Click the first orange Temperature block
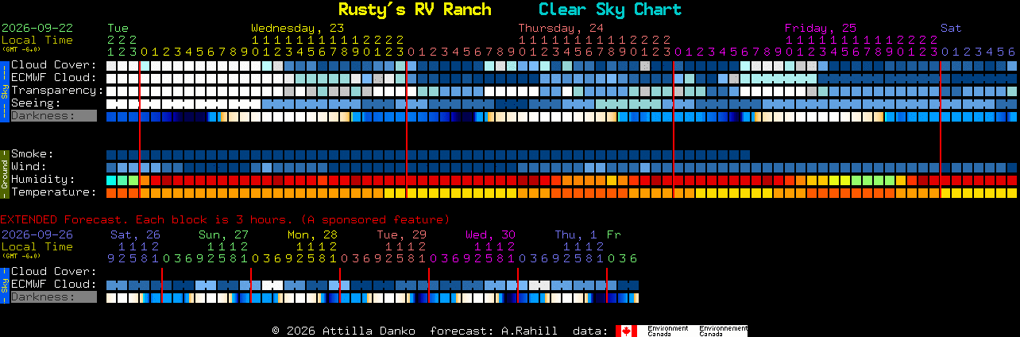 (x=111, y=193)
